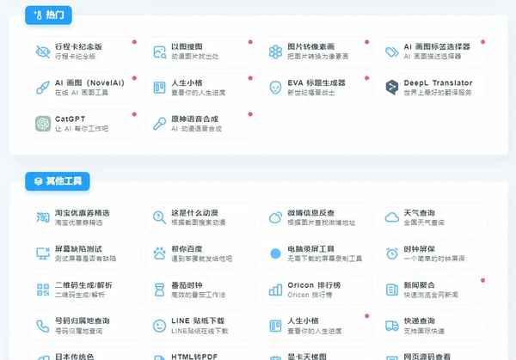This screenshot has height=360, width=516.
Task: Click the EVA 标题生成器 title text
Action: click(x=316, y=82)
